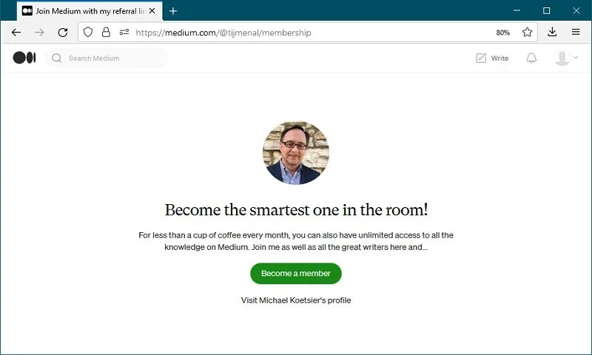Viewport: 592px width, 355px height.
Task: Go back to previous page
Action: click(16, 33)
